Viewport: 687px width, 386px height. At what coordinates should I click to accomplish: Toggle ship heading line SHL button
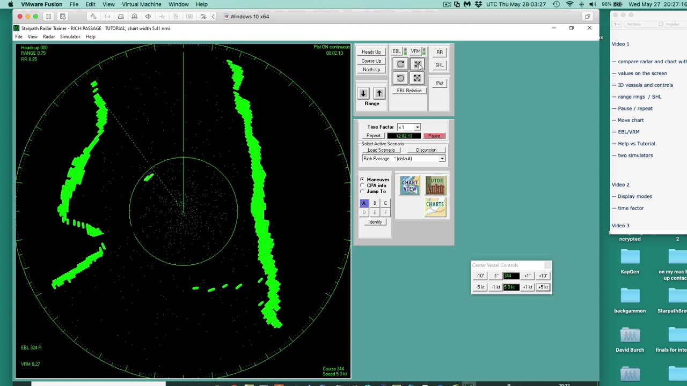[440, 65]
